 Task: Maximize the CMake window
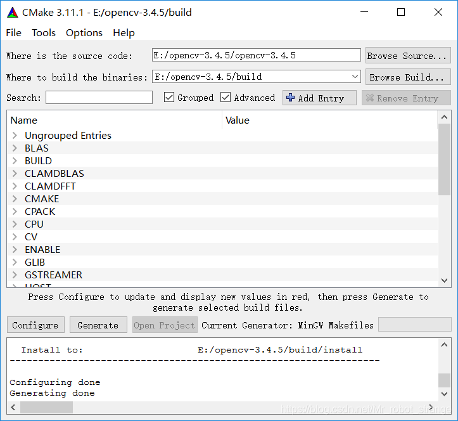[401, 12]
